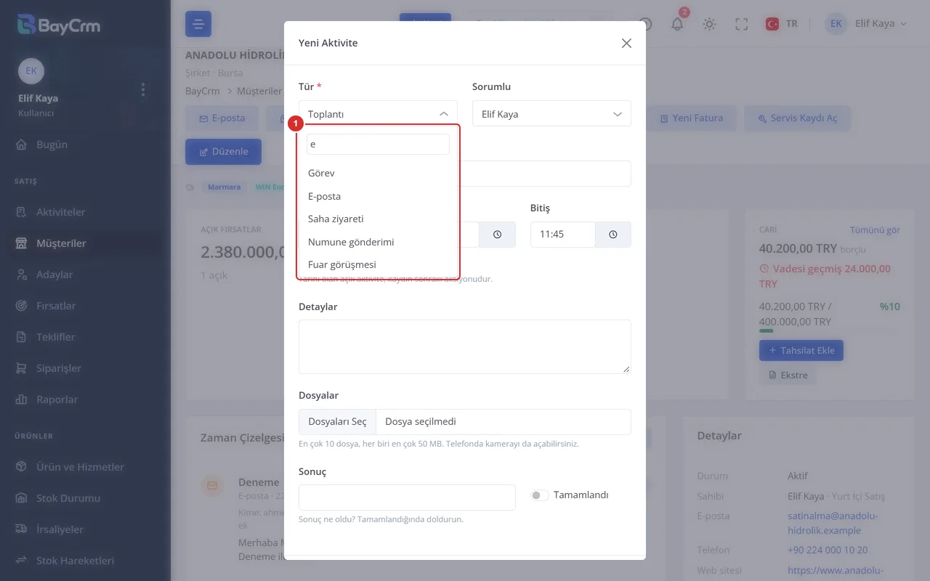Enter fullscreen mode via the frame icon

[x=742, y=24]
